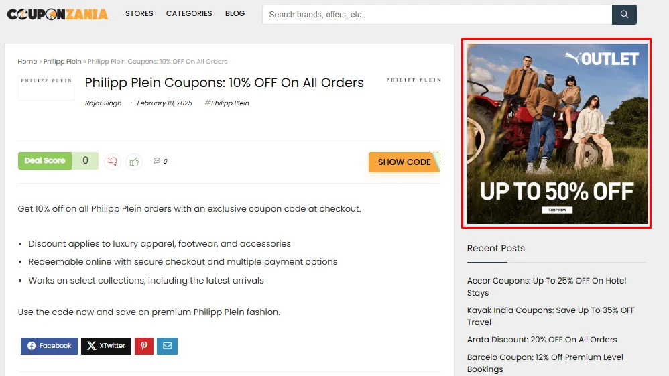Open the Puma Outlet advertisement banner
The height and width of the screenshot is (376, 669).
click(x=557, y=133)
